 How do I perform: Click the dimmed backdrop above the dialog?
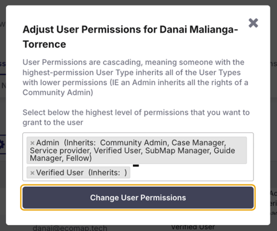[x=138, y=2]
